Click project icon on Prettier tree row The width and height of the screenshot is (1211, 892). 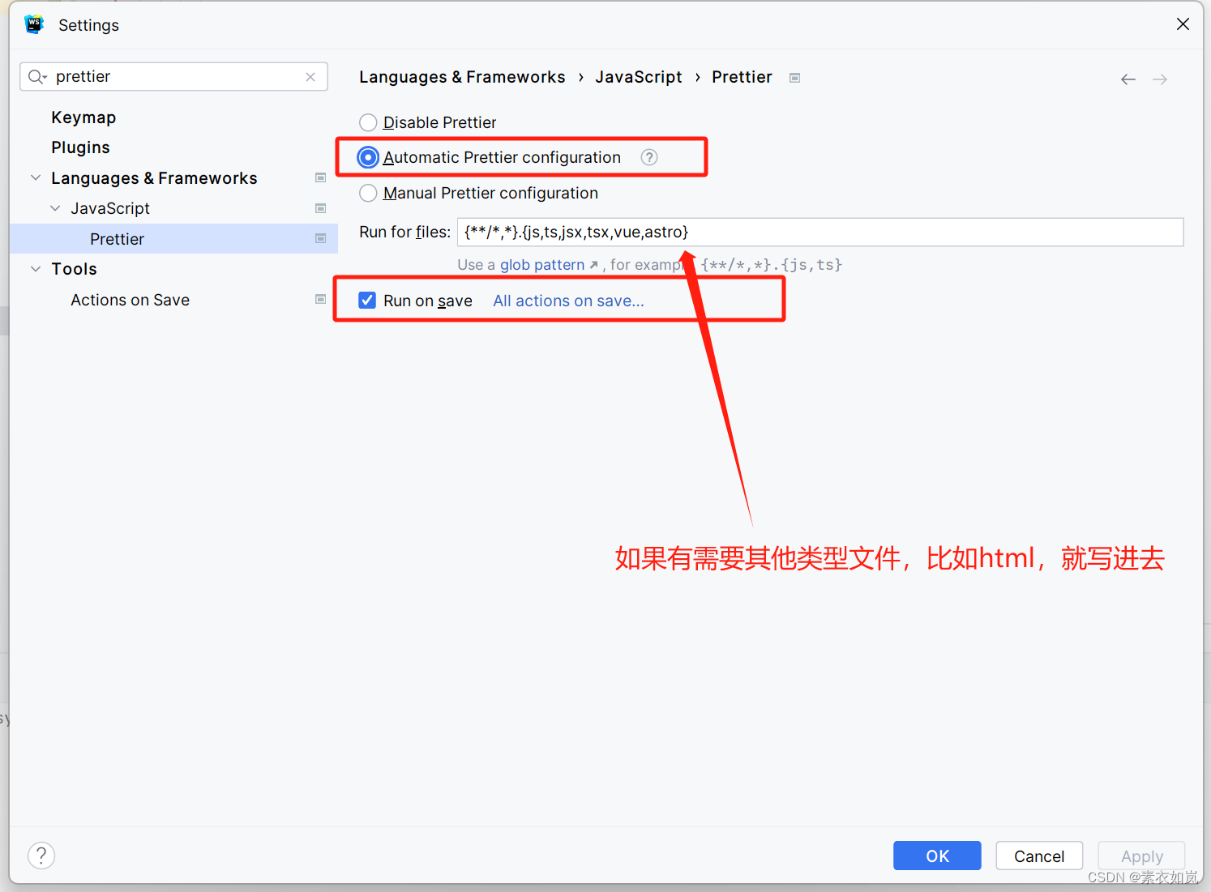[320, 238]
